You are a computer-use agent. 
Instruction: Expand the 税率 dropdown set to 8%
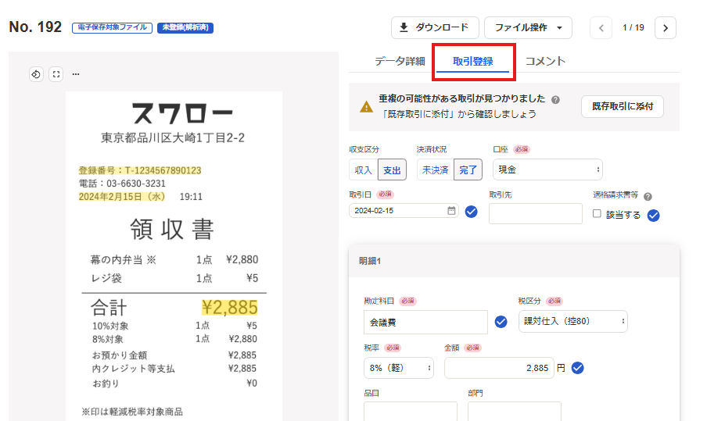398,368
